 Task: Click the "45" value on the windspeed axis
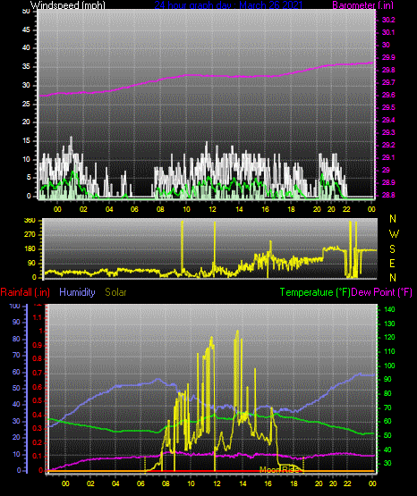(26, 29)
